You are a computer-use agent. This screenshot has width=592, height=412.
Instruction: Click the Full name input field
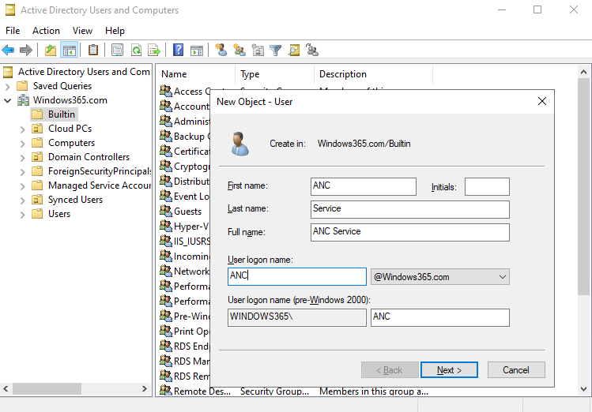pyautogui.click(x=410, y=233)
